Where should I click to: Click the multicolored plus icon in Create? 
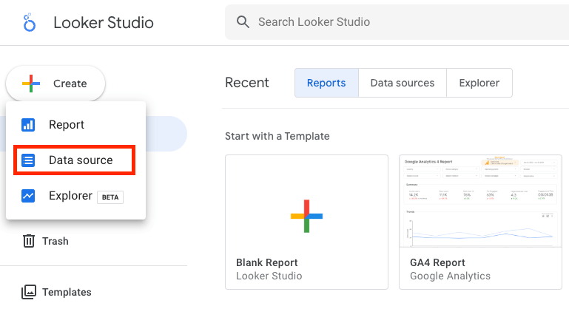pyautogui.click(x=31, y=84)
